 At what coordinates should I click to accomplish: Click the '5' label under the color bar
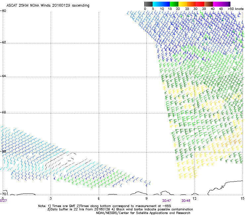coord(153,9)
